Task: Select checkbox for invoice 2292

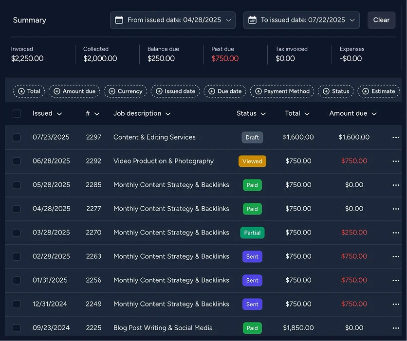Action: click(x=17, y=162)
